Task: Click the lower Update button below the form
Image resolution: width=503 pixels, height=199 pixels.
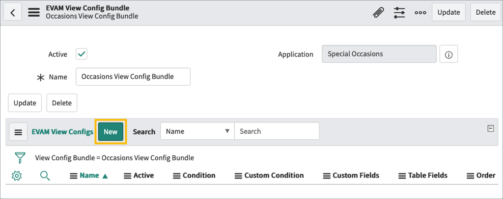Action: click(x=25, y=103)
